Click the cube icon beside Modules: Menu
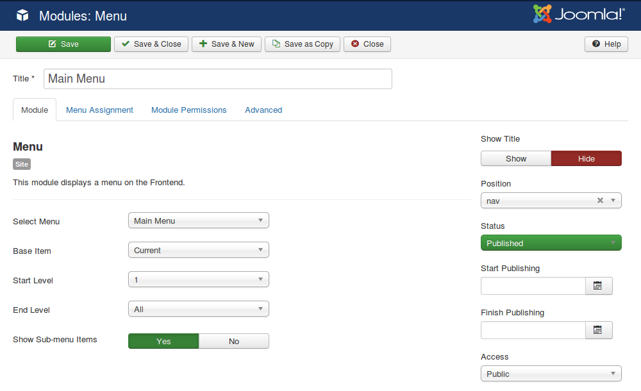Screen dimensions: 641x391 (22, 15)
